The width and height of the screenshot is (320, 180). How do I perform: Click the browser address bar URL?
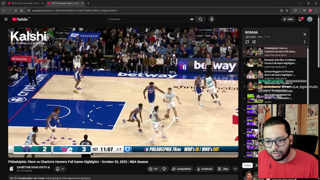click(x=74, y=10)
